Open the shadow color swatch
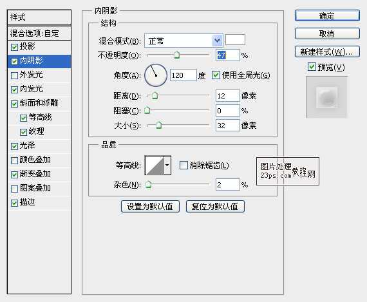 [235, 40]
